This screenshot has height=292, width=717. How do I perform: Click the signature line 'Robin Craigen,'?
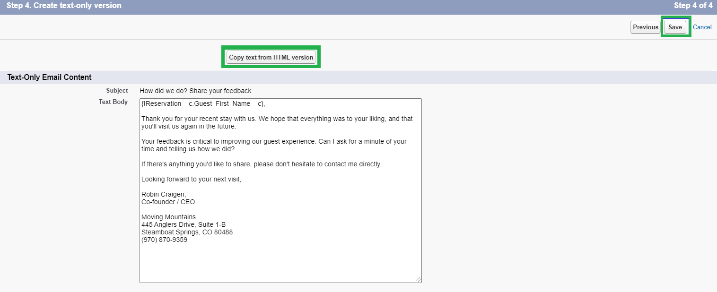[x=163, y=194]
